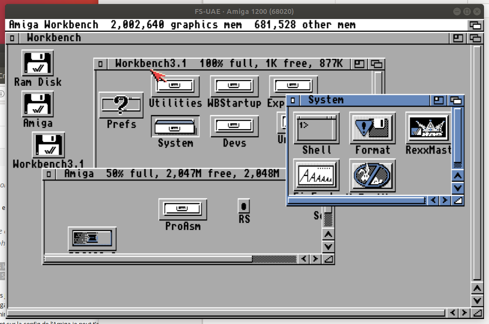Click the main Workbench window down arrow
The image size is (489, 324).
pyautogui.click(x=477, y=301)
